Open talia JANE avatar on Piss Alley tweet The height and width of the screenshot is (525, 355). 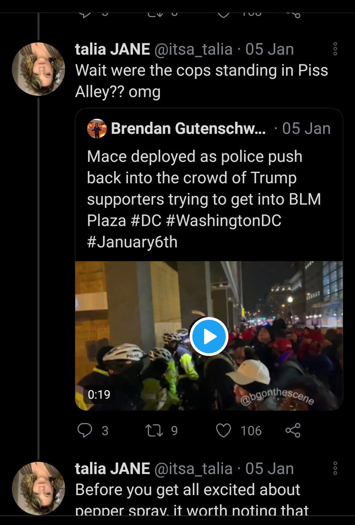click(38, 69)
